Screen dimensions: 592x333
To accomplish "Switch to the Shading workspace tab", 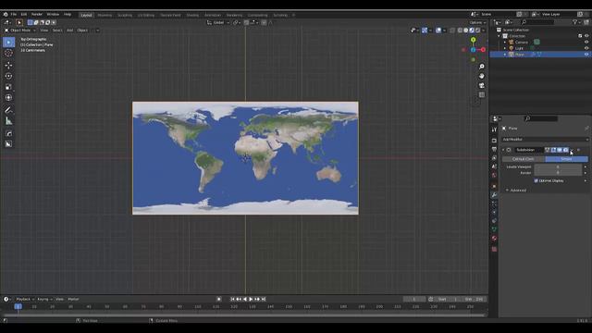I will 192,15.
